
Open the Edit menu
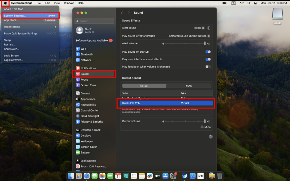[x=47, y=3]
